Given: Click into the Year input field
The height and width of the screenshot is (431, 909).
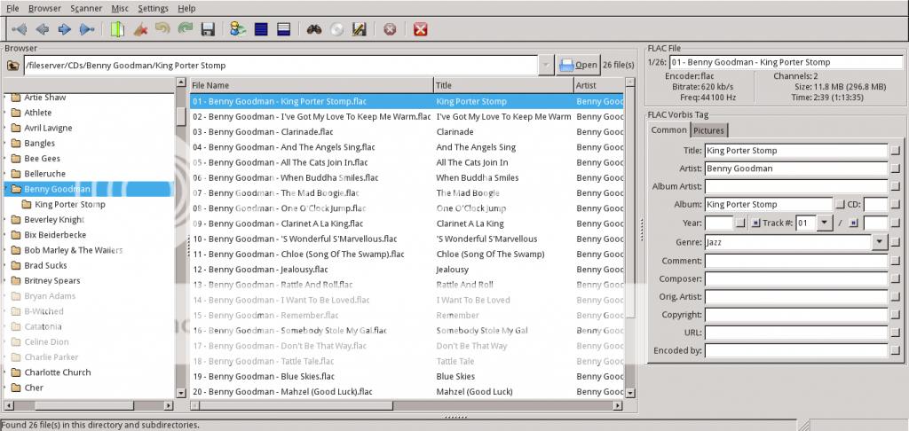Looking at the screenshot, I should click(719, 223).
